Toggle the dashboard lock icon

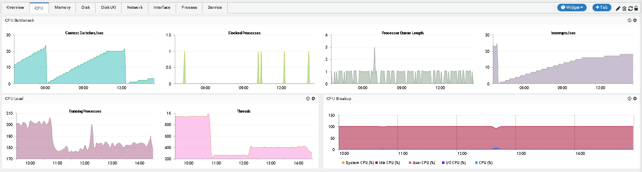pyautogui.click(x=636, y=8)
